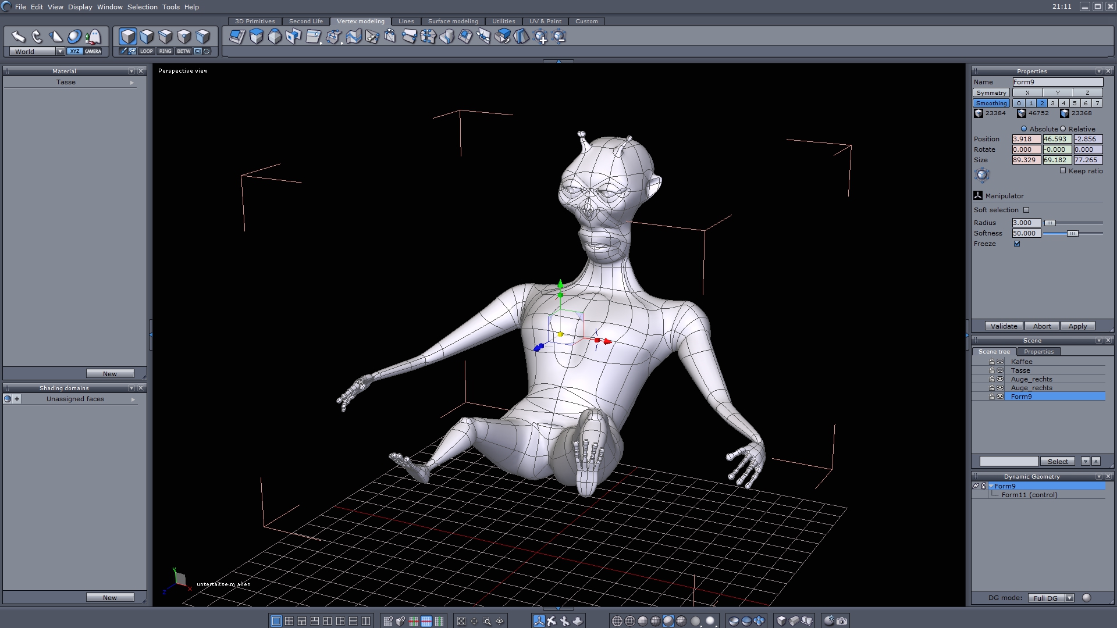
Task: Switch to single viewport layout icon
Action: (276, 621)
